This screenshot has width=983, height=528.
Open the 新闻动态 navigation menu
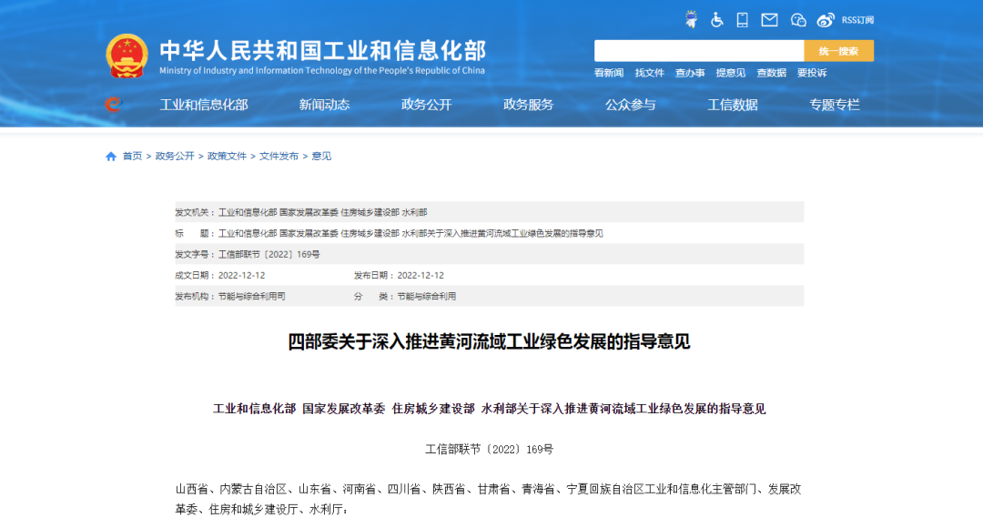coord(324,105)
